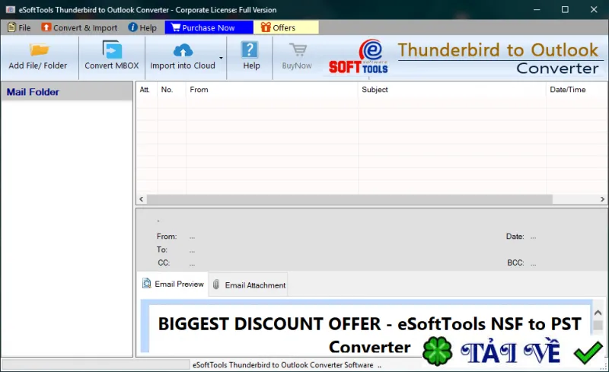The image size is (609, 372).
Task: Click the horizontal scrollbar thumb of email list
Action: click(349, 199)
